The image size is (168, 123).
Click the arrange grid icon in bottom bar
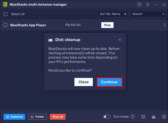pos(143,117)
